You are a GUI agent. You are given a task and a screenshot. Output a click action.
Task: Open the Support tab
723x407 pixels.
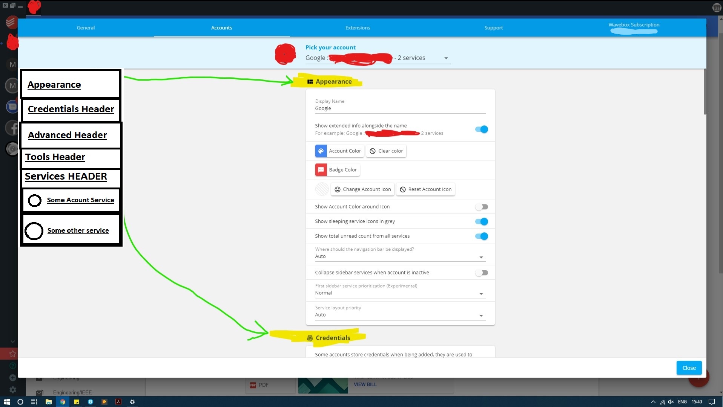[x=493, y=27]
